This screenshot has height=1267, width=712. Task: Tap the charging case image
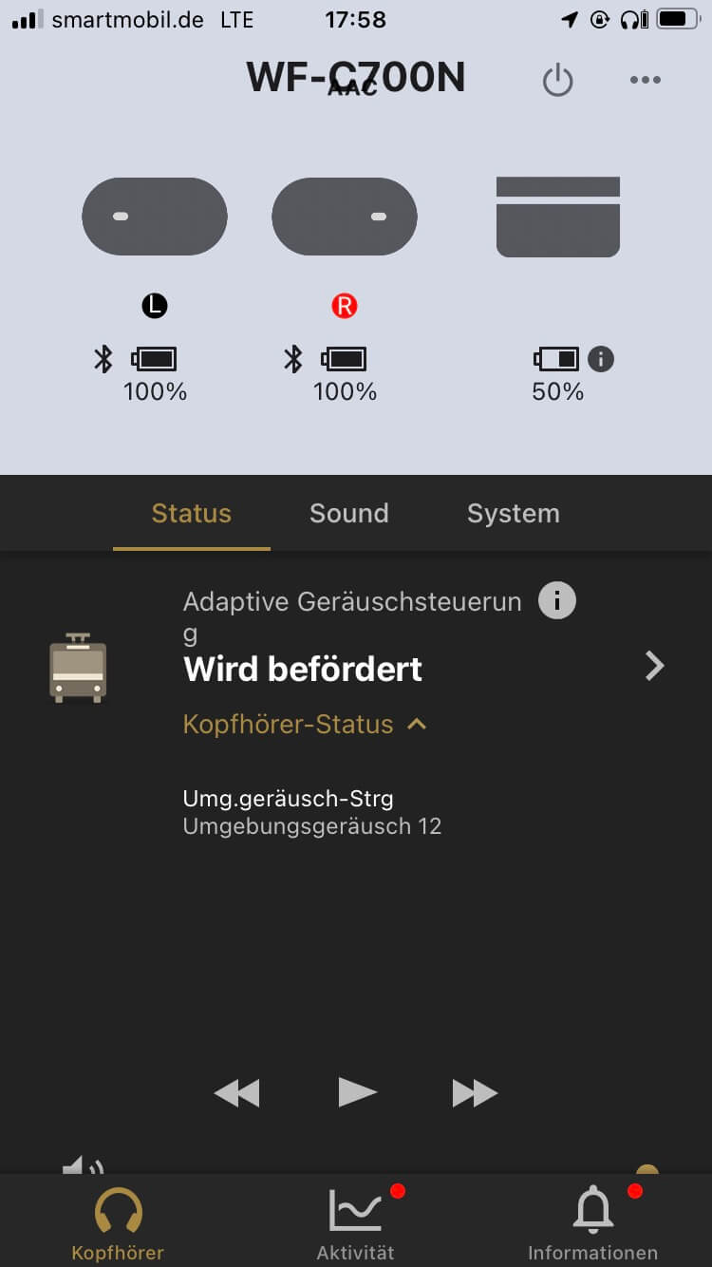coord(558,217)
